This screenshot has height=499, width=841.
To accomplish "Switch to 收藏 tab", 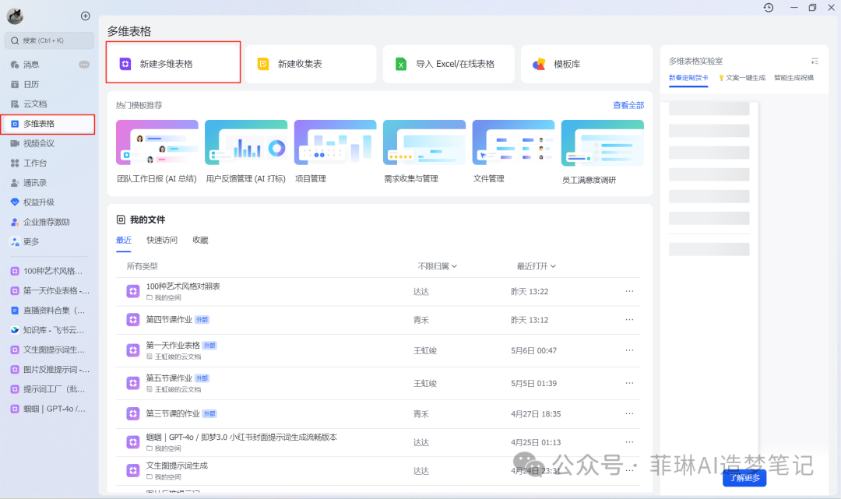I will point(201,240).
